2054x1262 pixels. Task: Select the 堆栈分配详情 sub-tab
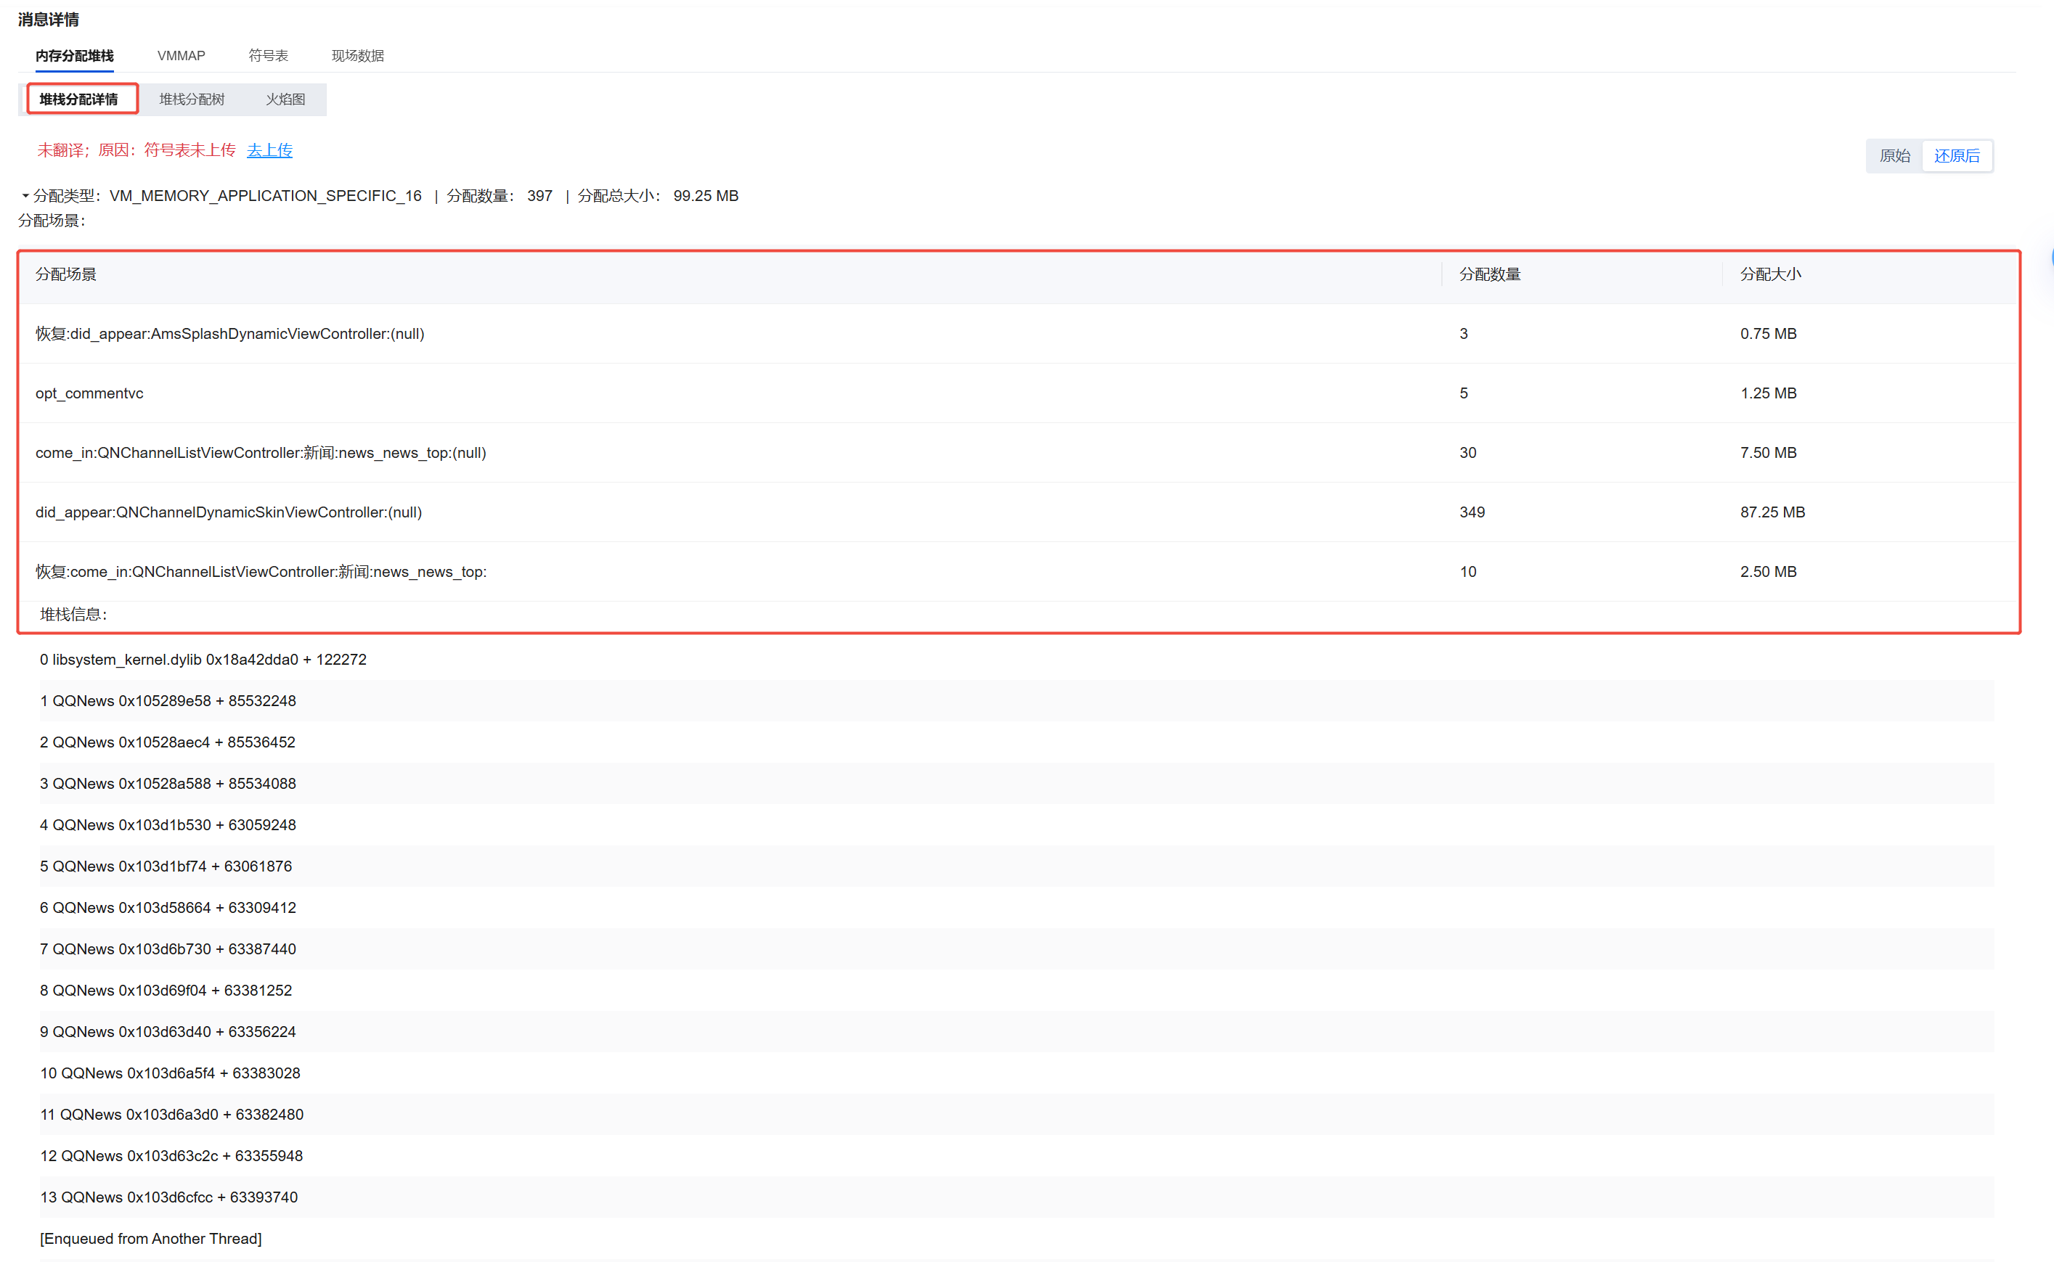(x=79, y=99)
